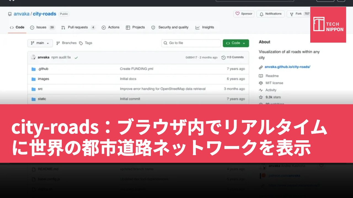Click the repository icon beside anvaka
Viewport: 353px width, 198px height.
click(x=10, y=14)
